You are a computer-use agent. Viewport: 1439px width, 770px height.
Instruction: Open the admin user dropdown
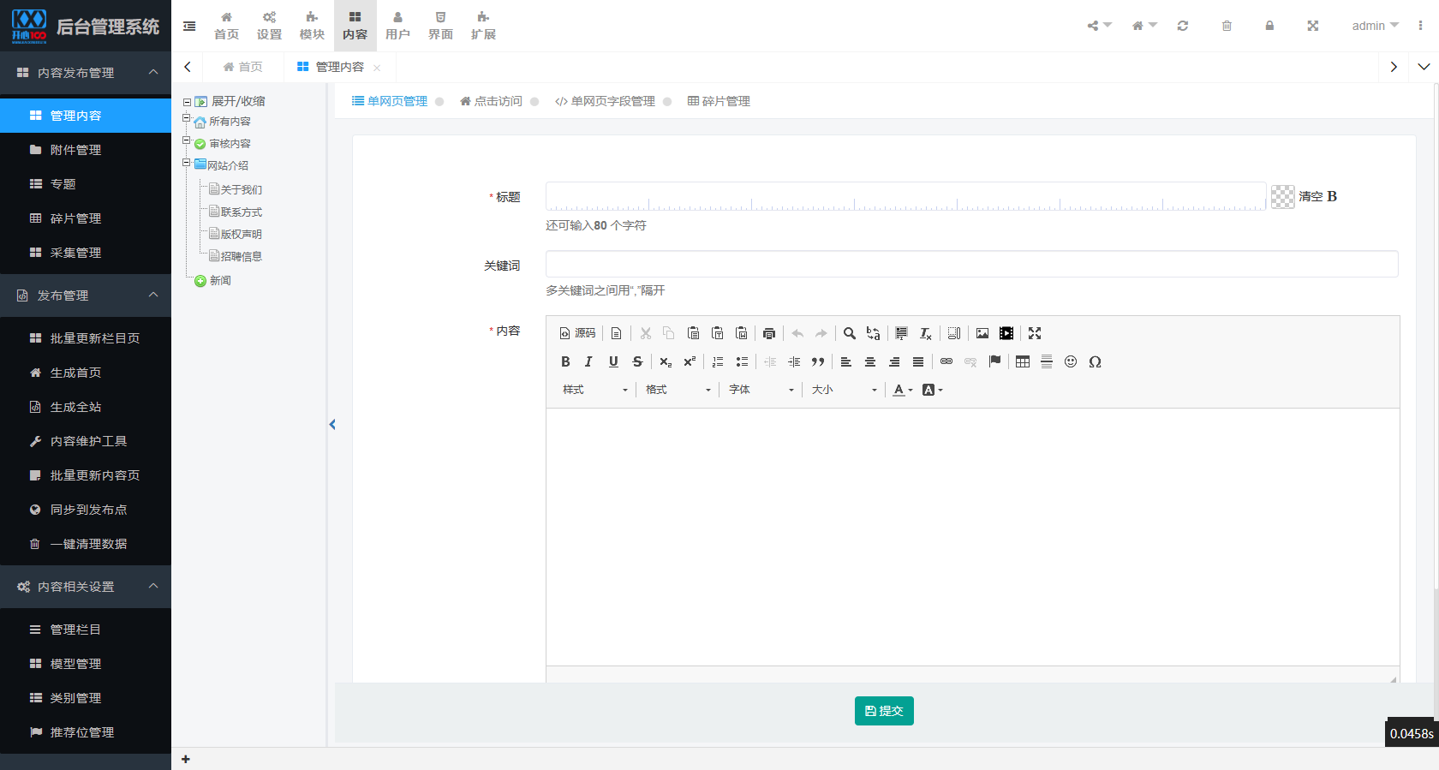(1375, 26)
